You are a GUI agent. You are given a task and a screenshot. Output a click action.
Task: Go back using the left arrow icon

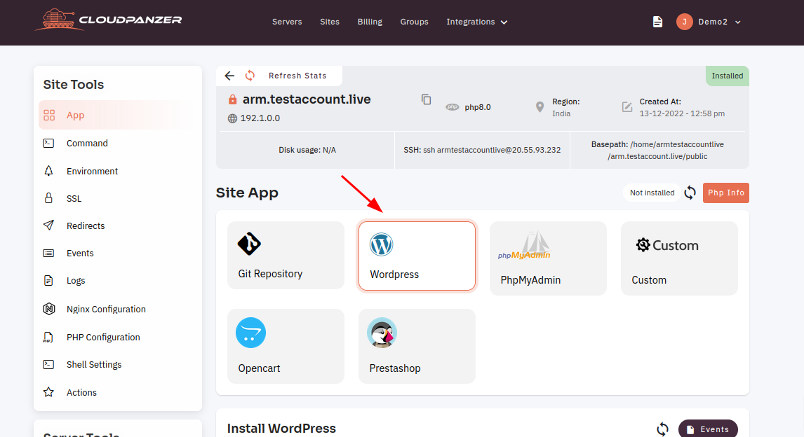[x=229, y=76]
